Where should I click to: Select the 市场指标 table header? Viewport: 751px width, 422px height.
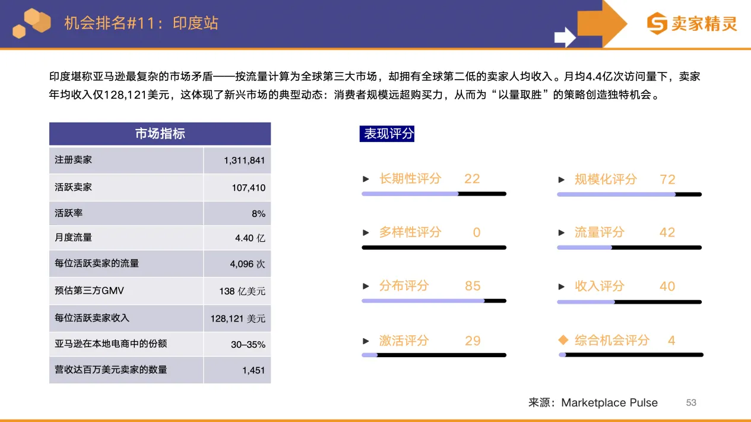[160, 133]
